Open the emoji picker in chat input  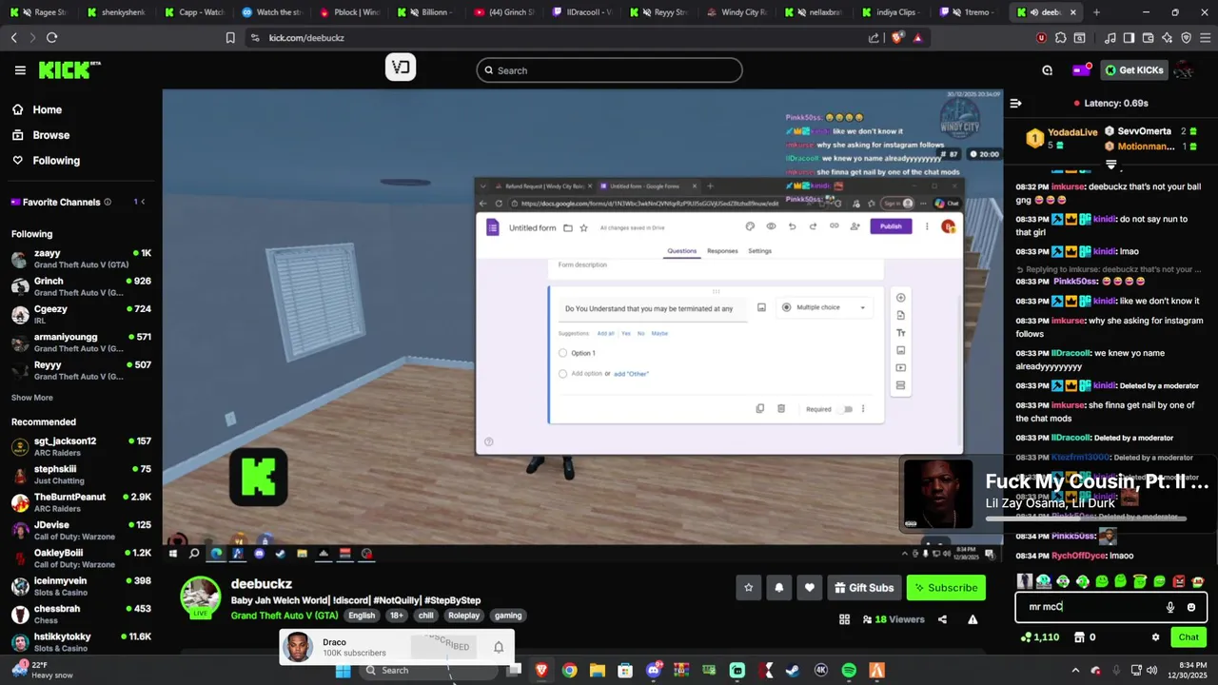pos(1190,607)
